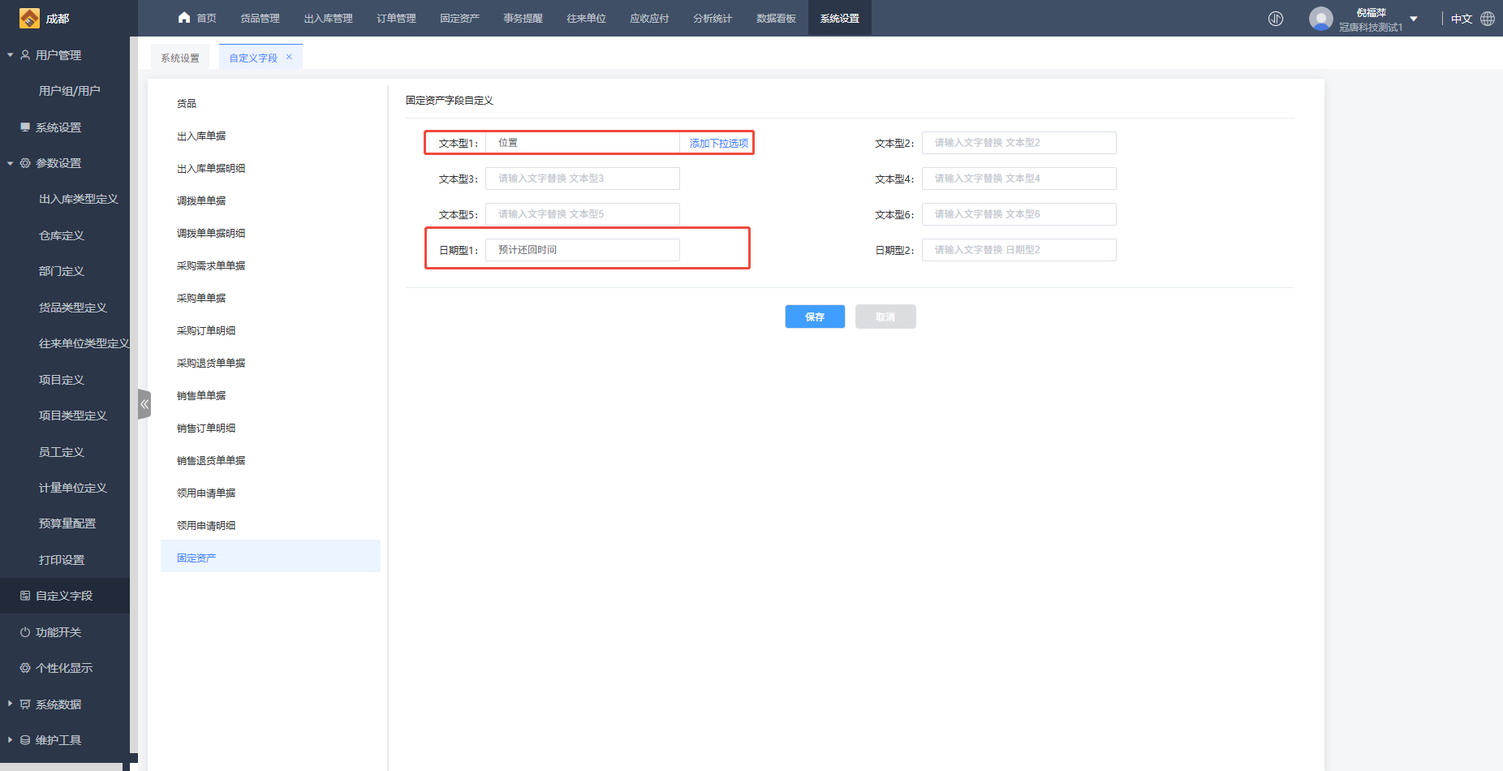Expand the user account dropdown arrow
This screenshot has height=771, width=1503.
pos(1414,19)
